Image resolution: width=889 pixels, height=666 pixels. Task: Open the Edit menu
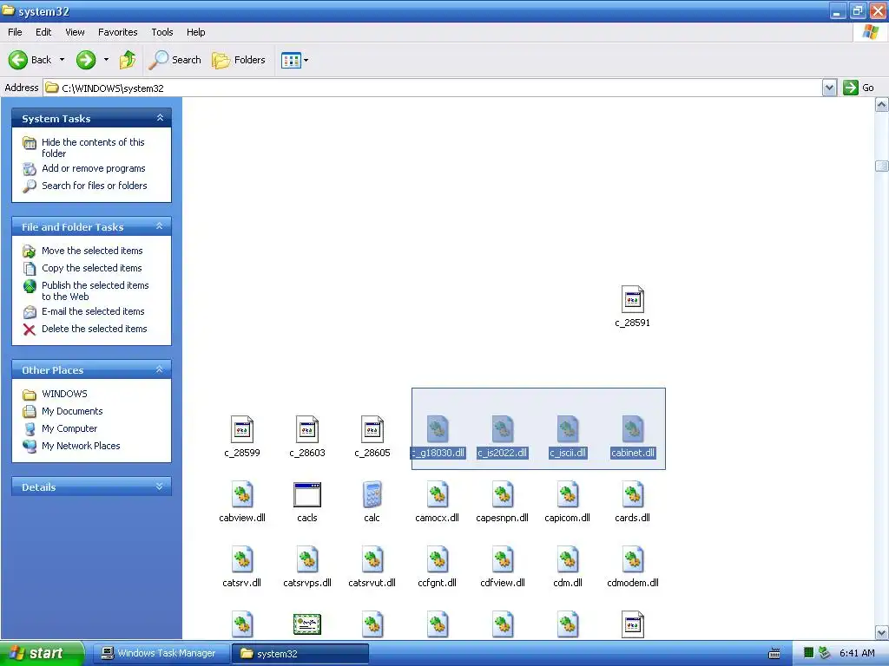pyautogui.click(x=43, y=32)
